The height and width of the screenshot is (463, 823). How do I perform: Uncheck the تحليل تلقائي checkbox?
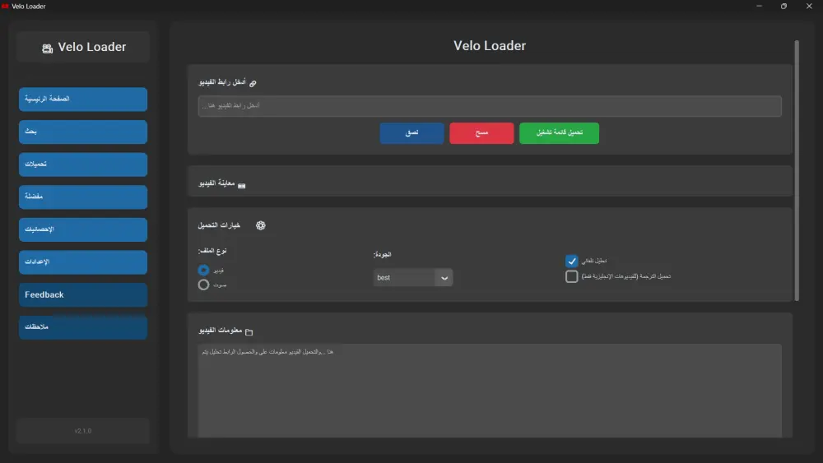point(572,261)
